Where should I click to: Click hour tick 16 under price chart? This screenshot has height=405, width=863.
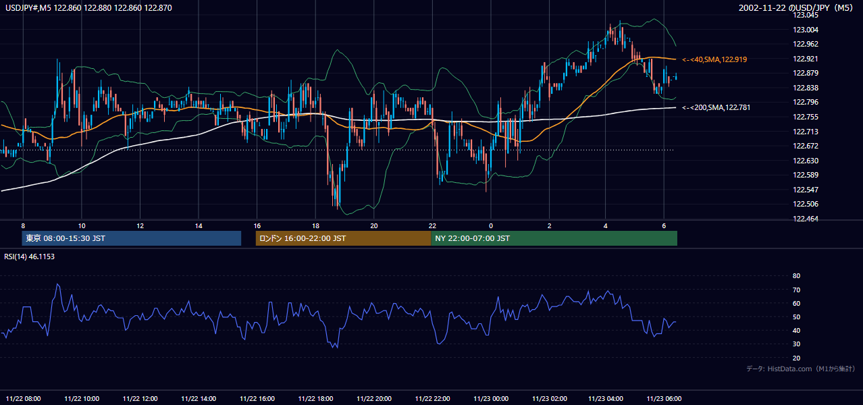click(257, 225)
